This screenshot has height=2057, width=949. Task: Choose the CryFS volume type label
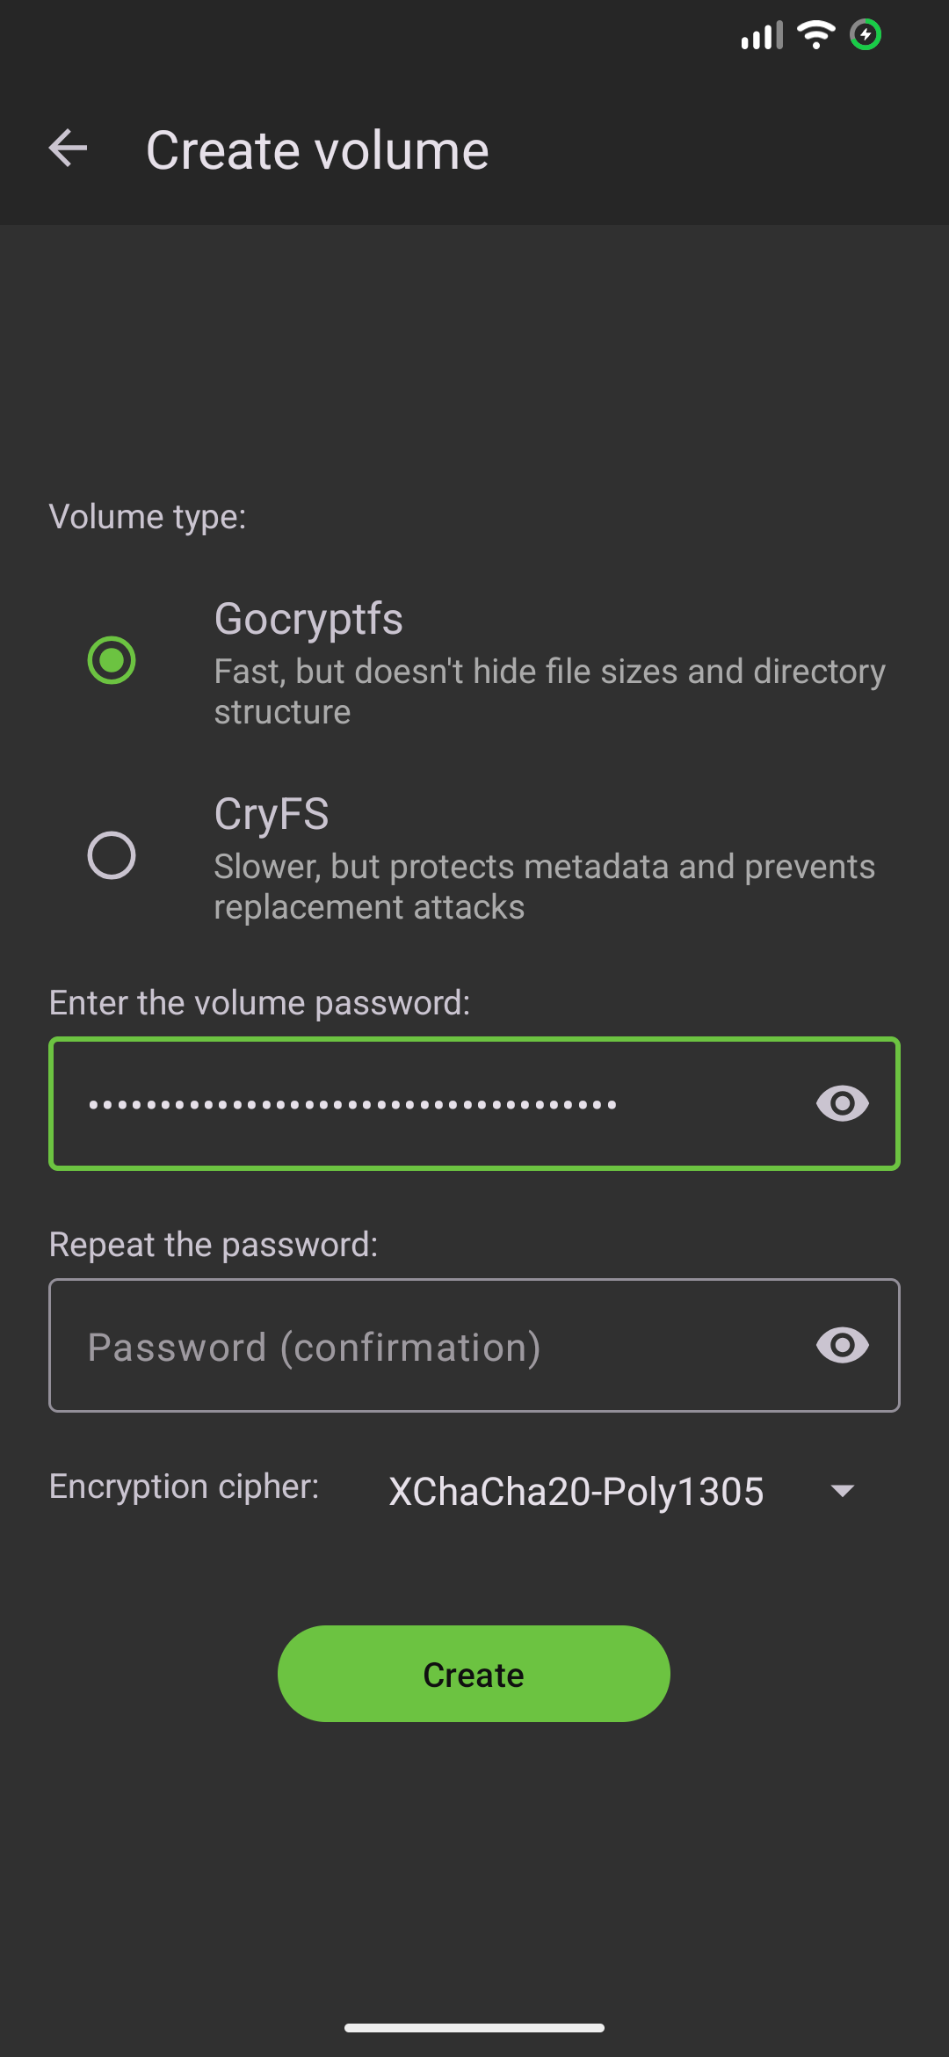tap(272, 814)
